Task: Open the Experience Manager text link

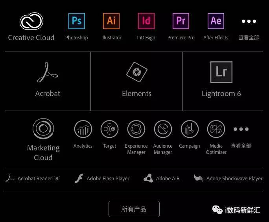Action: pyautogui.click(x=136, y=149)
